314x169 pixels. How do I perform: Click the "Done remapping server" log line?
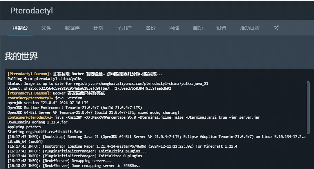tap(91, 166)
